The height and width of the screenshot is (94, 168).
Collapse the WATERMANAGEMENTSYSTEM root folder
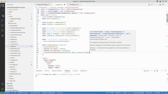16,8
